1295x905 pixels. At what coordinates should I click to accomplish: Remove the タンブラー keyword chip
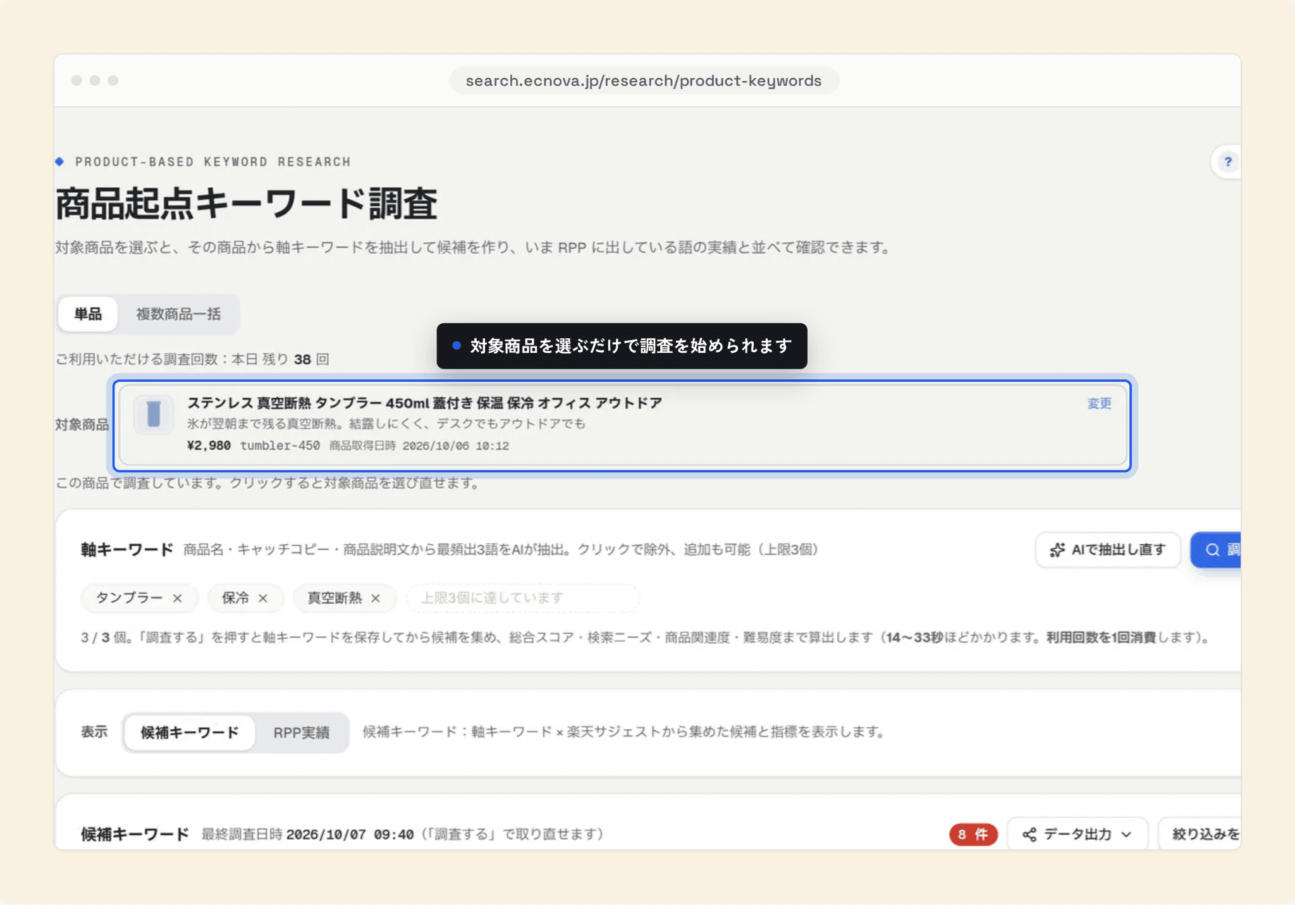click(x=178, y=598)
